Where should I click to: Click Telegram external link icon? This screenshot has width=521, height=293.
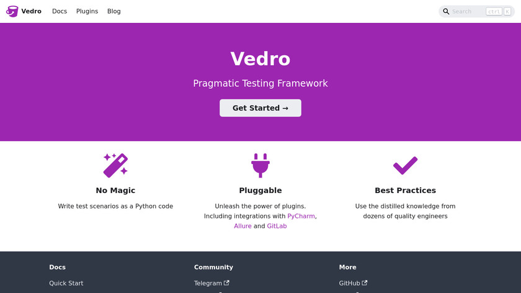pos(227,283)
